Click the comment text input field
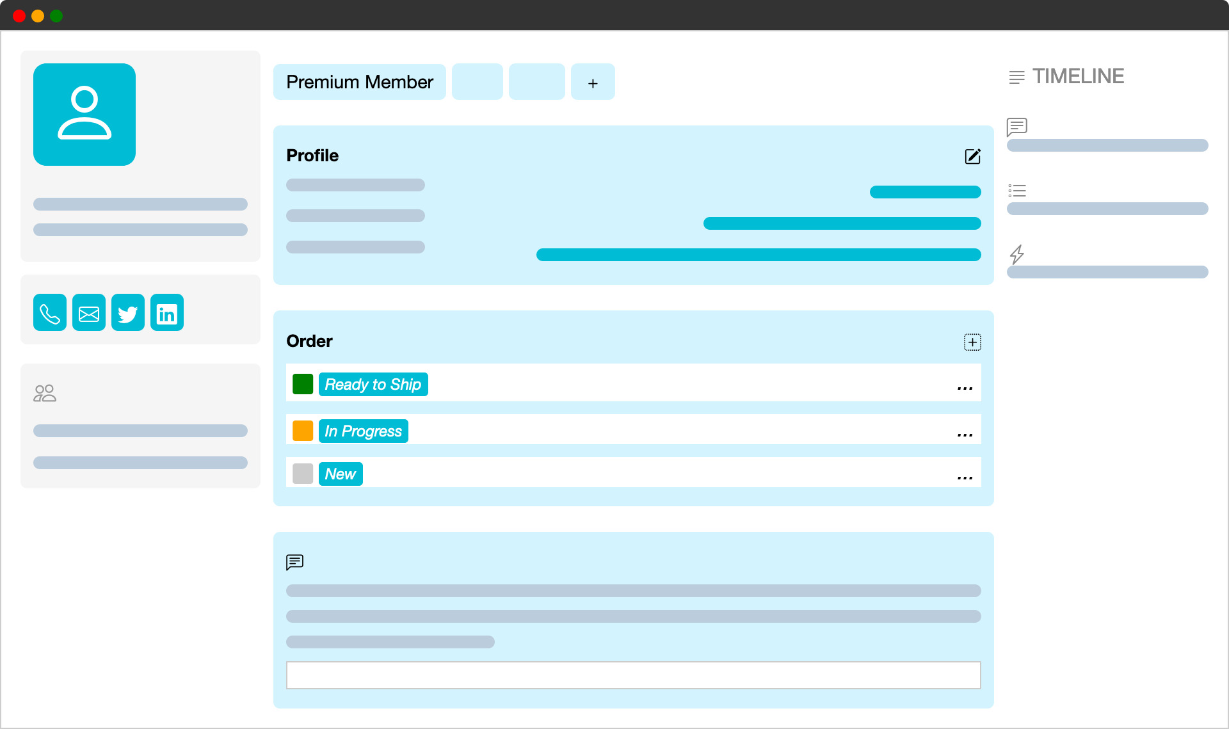The width and height of the screenshot is (1229, 729). [x=633, y=675]
